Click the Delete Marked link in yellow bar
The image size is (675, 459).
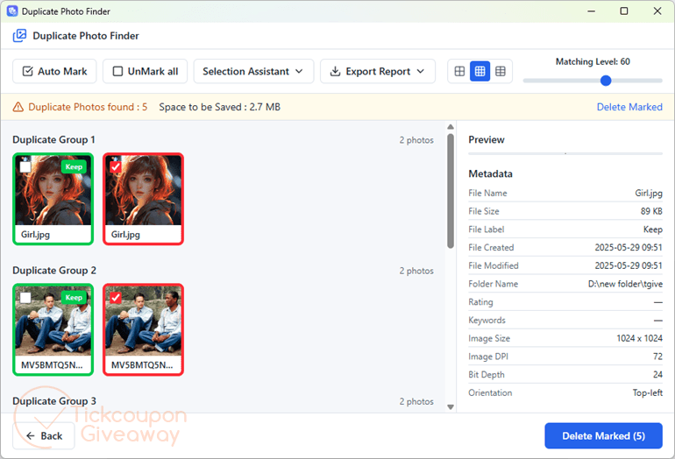tap(629, 107)
